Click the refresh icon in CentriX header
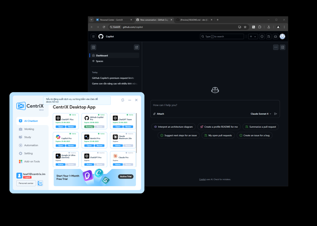317x226 pixels. [123, 100]
